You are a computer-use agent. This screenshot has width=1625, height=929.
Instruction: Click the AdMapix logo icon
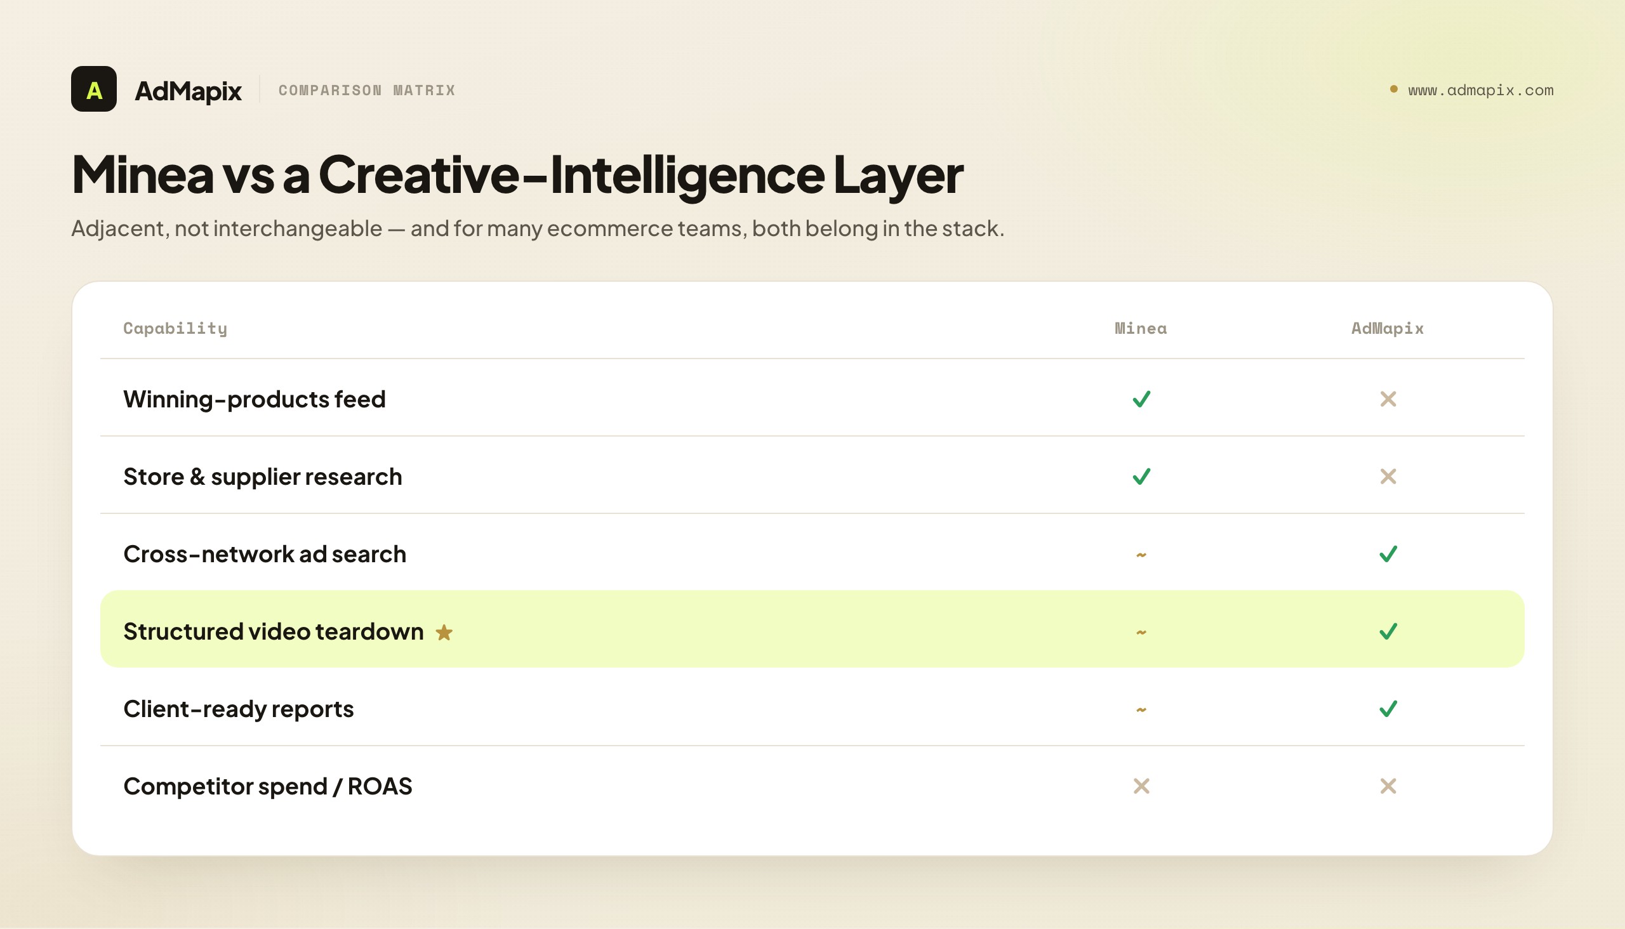pos(94,89)
